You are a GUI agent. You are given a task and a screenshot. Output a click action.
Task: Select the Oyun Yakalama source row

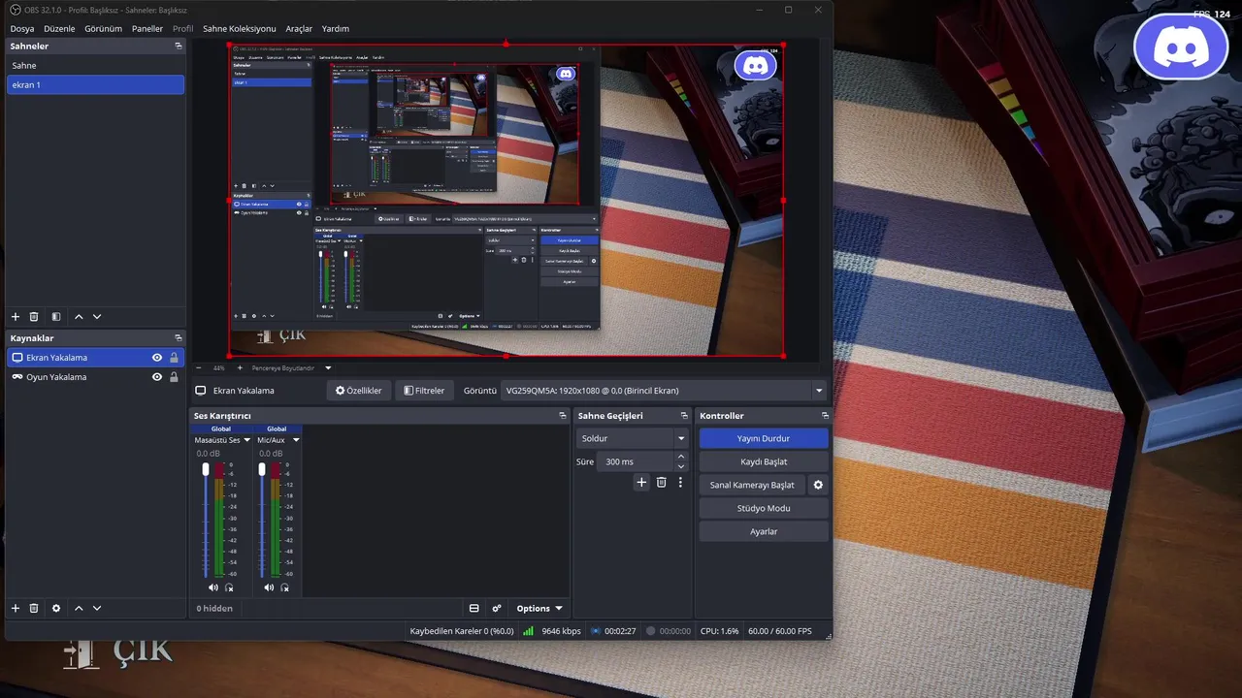pos(95,377)
